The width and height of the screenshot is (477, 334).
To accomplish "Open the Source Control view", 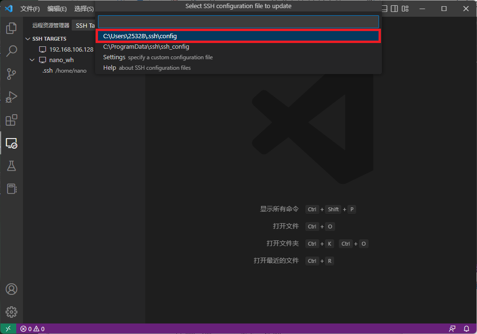I will [x=11, y=74].
